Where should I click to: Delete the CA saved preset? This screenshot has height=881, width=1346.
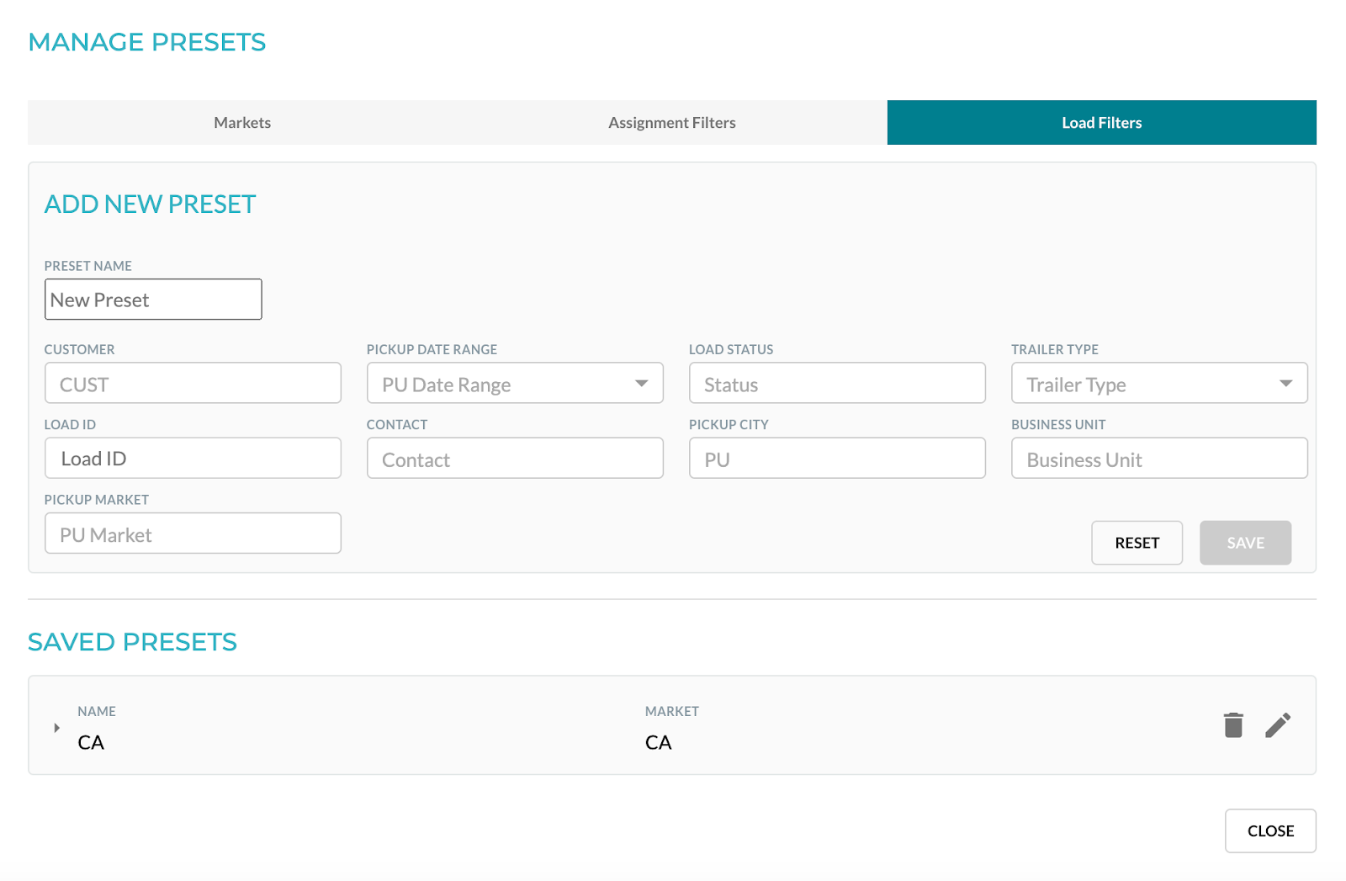coord(1233,724)
